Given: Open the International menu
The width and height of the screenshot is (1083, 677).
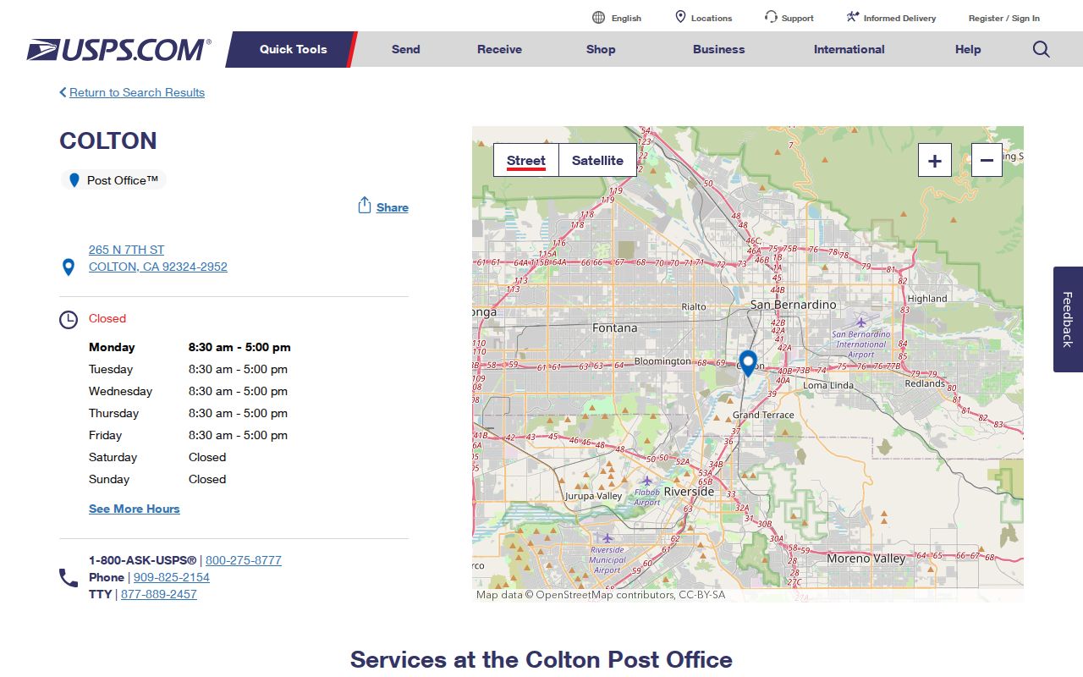Looking at the screenshot, I should tap(849, 49).
